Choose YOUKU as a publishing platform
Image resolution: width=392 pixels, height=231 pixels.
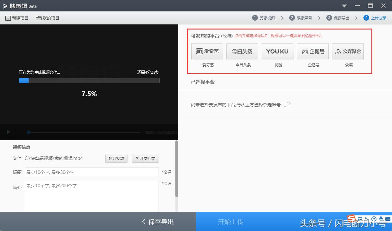[x=278, y=51]
